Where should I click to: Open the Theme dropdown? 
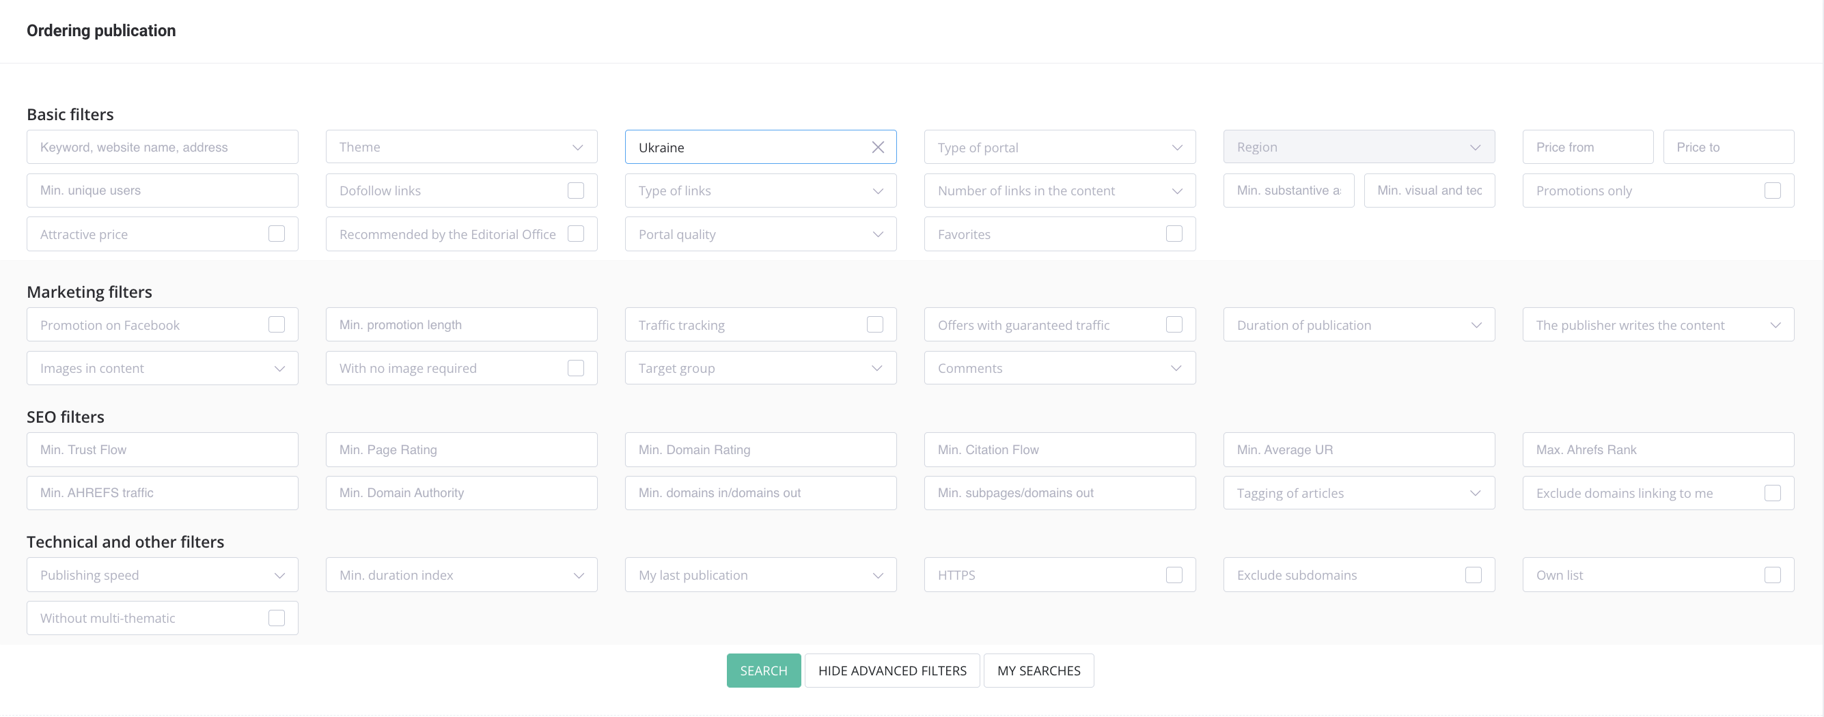[462, 147]
